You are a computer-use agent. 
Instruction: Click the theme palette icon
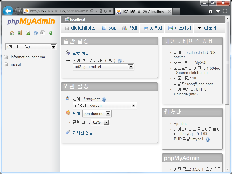click(68, 113)
